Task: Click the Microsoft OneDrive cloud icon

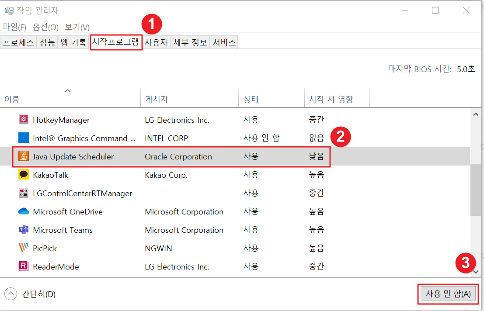Action: pos(24,211)
